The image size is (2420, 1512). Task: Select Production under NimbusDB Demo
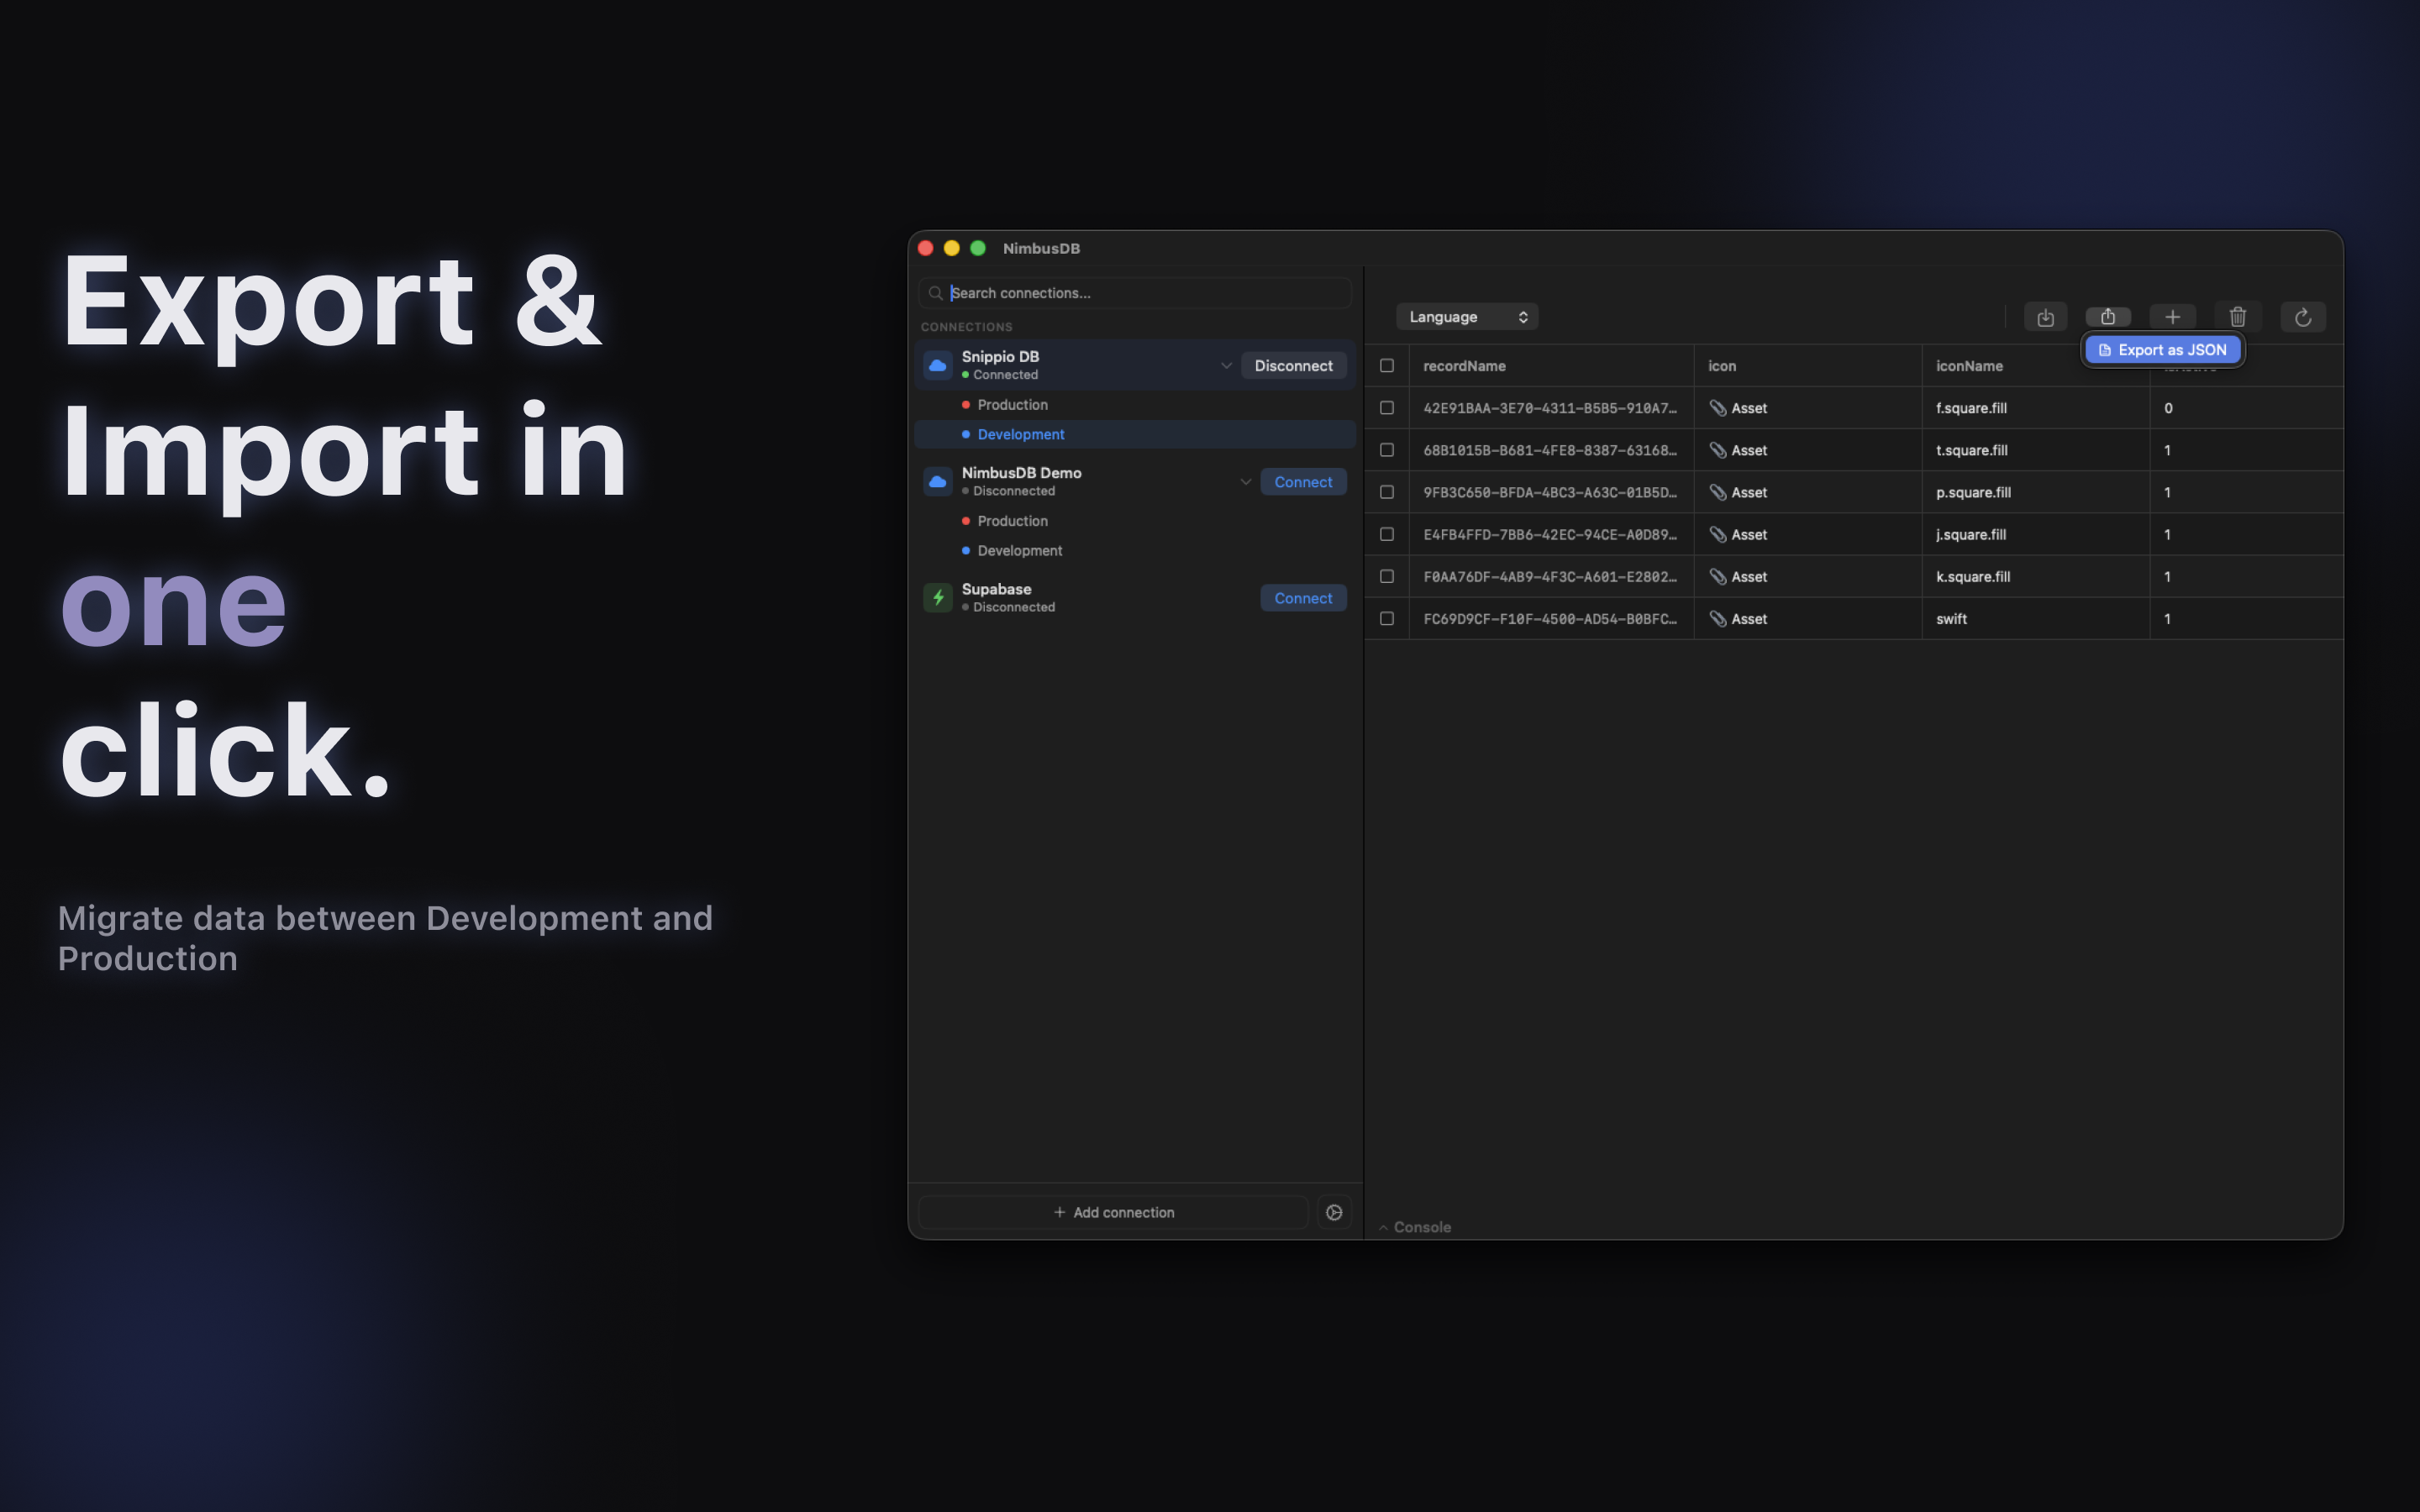coord(1134,521)
